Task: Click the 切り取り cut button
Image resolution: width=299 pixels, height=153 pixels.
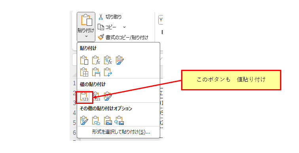Action: click(110, 17)
